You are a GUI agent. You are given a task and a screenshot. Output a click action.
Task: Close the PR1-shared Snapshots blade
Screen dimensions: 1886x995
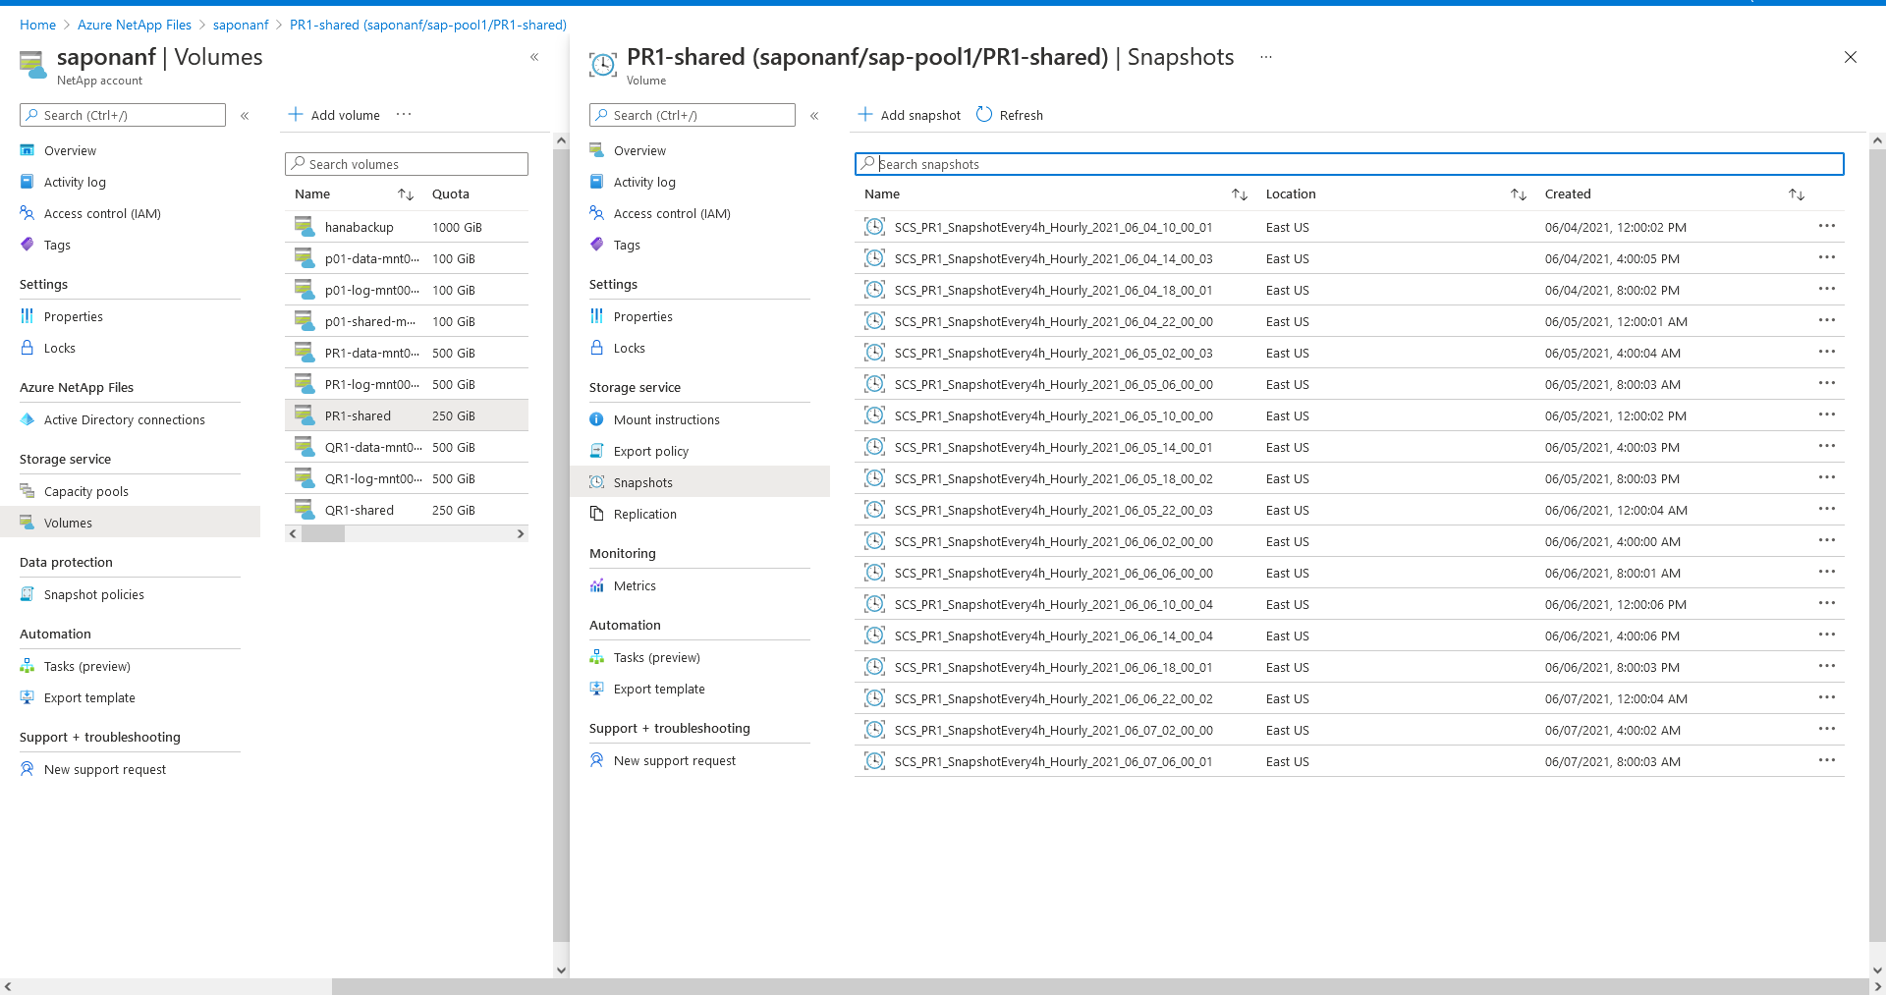pyautogui.click(x=1851, y=57)
